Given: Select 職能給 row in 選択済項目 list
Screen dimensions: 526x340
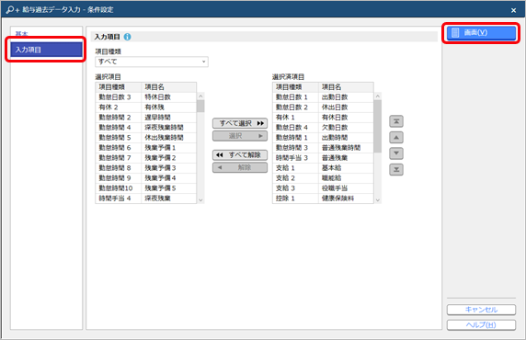Looking at the screenshot, I should pos(323,177).
